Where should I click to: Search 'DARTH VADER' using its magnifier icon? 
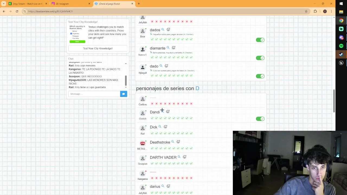[x=179, y=157]
